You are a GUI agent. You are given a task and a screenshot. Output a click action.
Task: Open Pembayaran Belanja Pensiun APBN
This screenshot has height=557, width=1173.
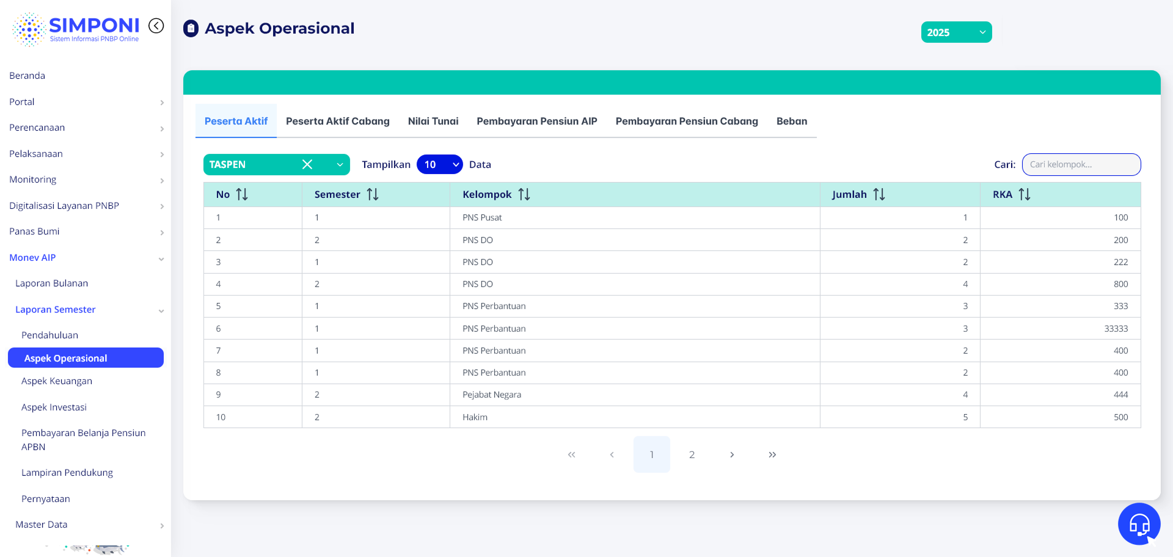(x=84, y=440)
